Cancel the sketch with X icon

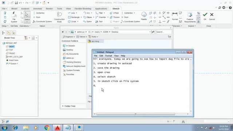click(212, 16)
